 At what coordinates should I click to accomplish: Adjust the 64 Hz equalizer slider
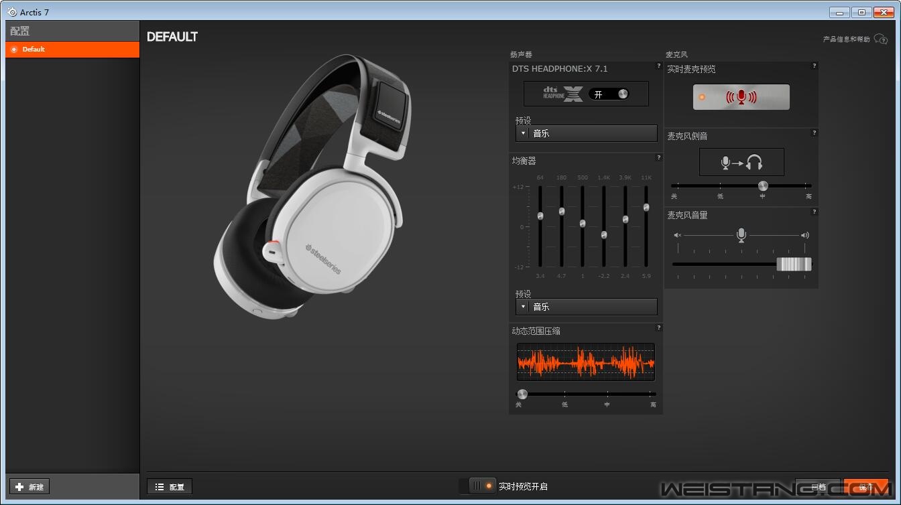click(x=540, y=216)
